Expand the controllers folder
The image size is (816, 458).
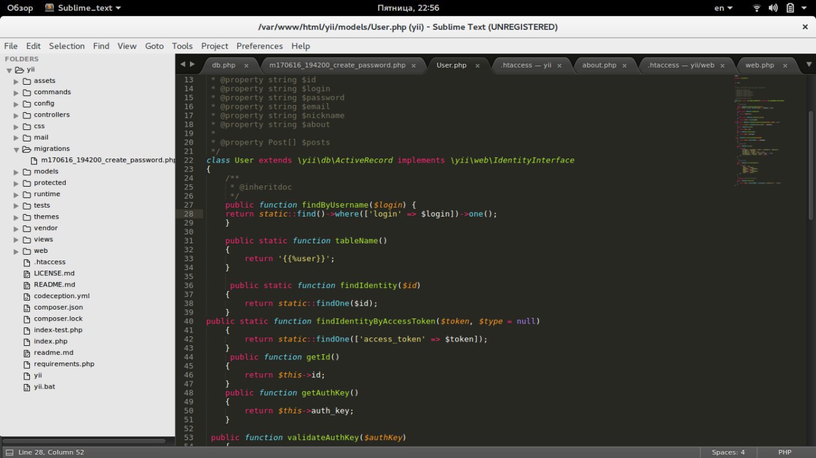(17, 115)
